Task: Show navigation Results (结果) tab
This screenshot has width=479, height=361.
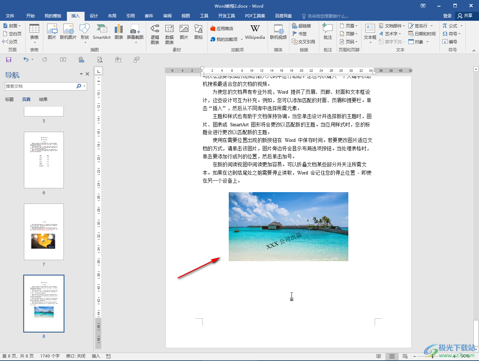Action: 43,100
